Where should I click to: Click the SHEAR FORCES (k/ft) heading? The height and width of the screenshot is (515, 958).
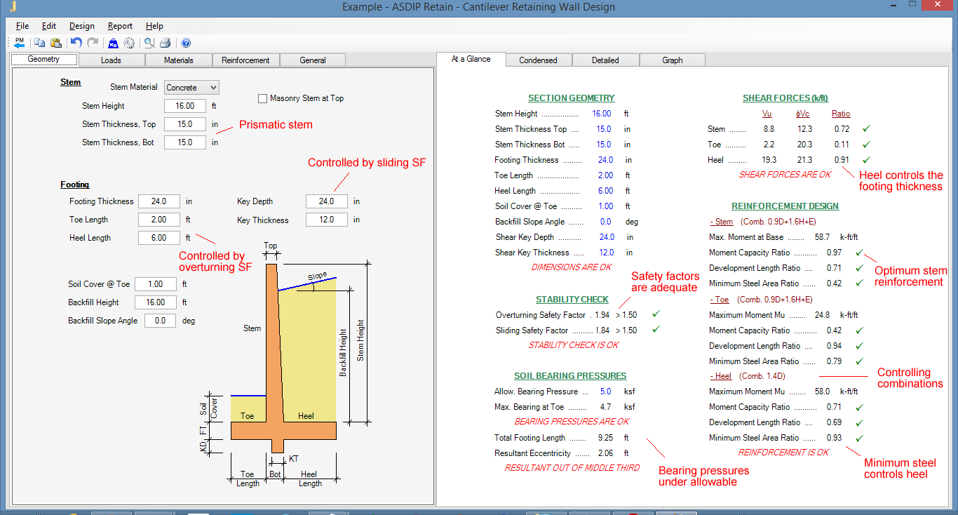[x=785, y=98]
